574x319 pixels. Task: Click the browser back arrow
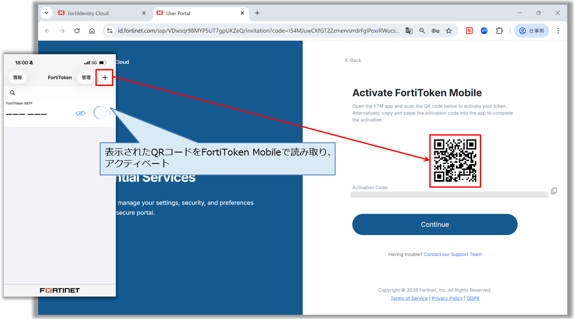pyautogui.click(x=47, y=31)
